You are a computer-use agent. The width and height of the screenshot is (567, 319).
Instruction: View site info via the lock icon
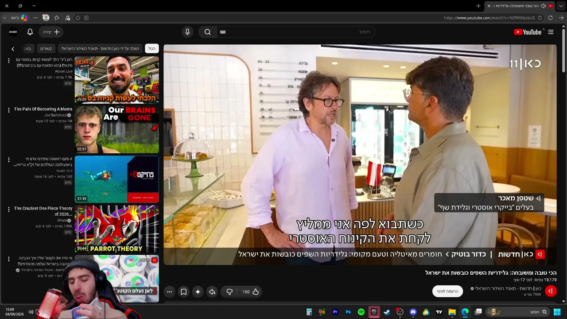point(540,18)
